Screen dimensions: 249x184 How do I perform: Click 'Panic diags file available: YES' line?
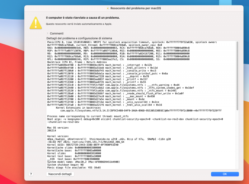(74, 167)
